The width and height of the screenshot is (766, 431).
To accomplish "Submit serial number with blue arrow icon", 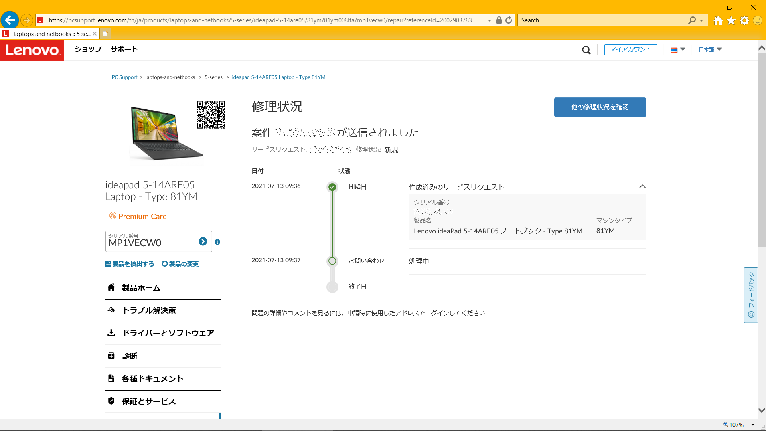I will point(203,241).
